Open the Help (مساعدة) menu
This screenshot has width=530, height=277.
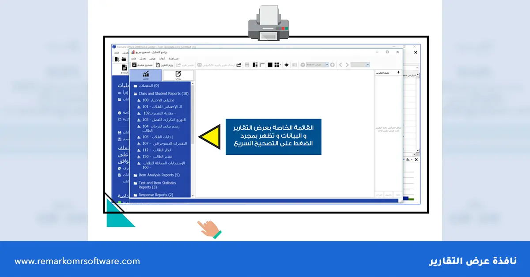173,58
